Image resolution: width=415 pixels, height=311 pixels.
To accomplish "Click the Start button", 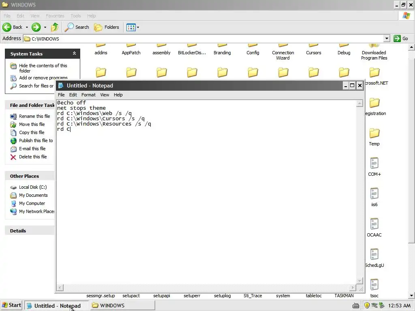I will pyautogui.click(x=12, y=305).
